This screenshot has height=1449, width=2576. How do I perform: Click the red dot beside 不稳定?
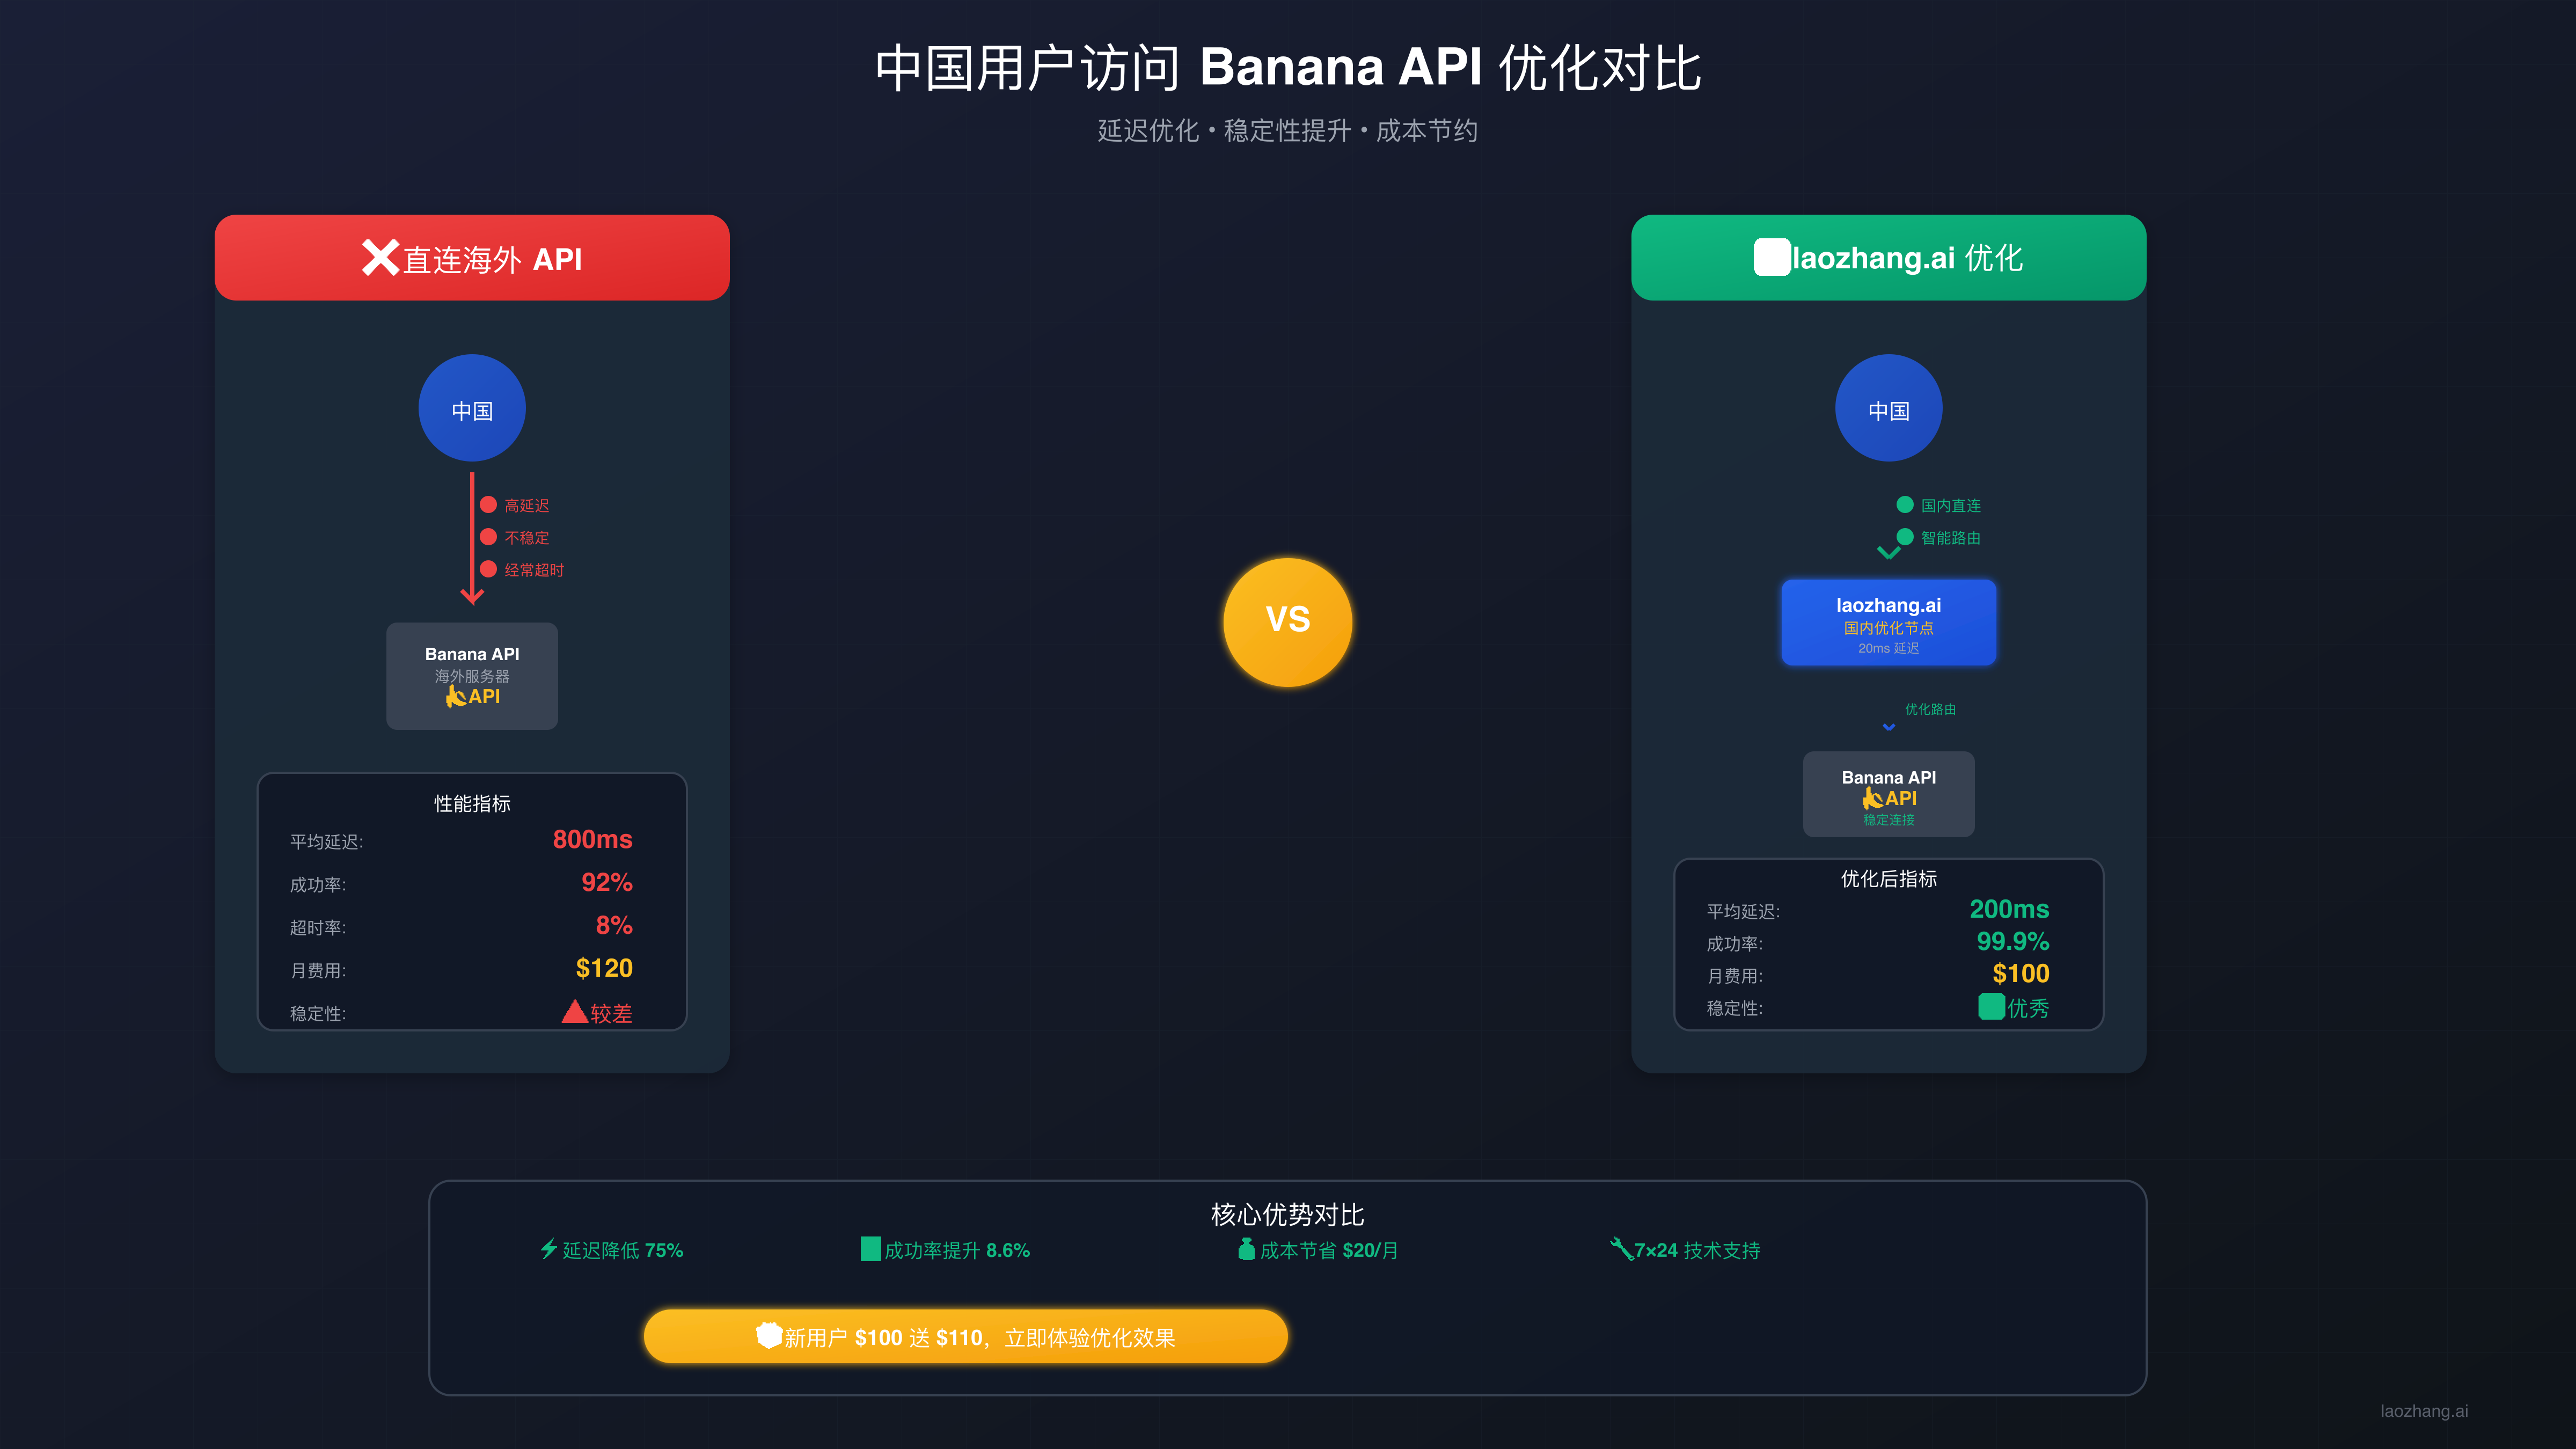click(x=488, y=537)
